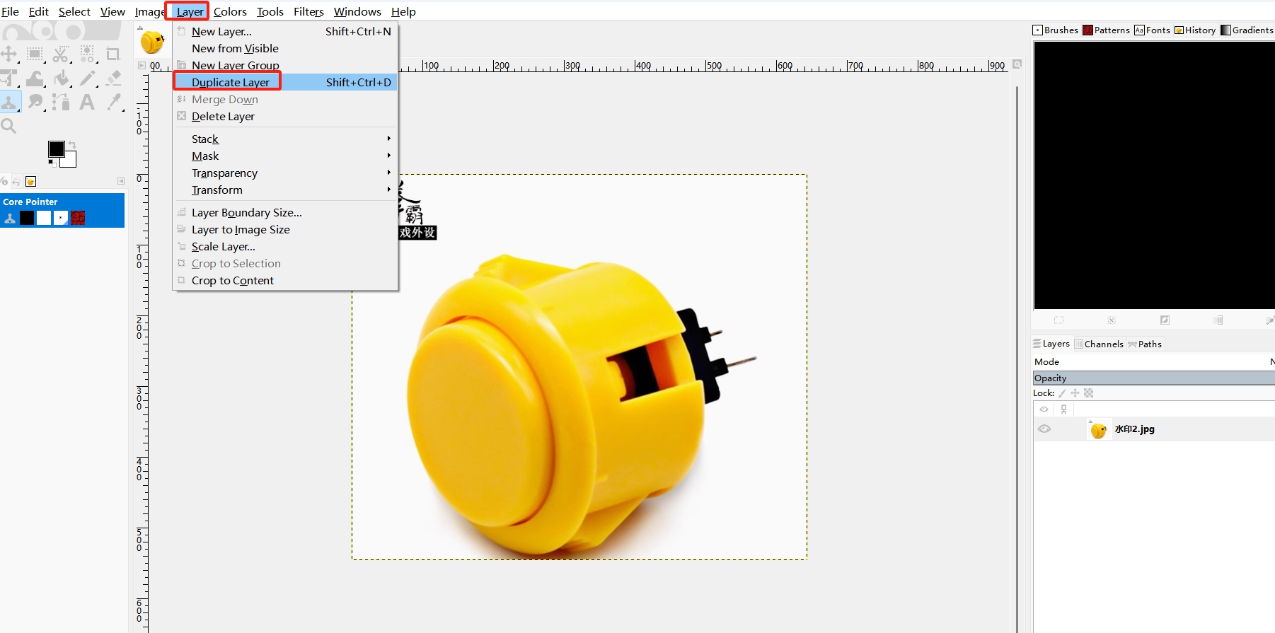Expand the Transform submenu
This screenshot has width=1275, height=633.
point(286,190)
